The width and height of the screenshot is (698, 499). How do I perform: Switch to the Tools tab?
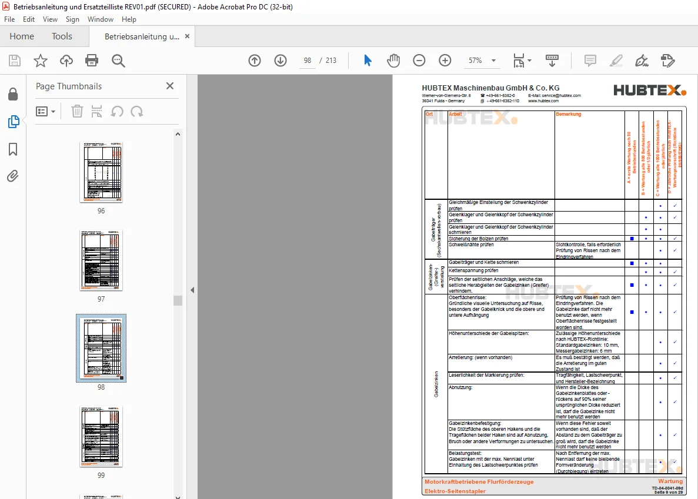pyautogui.click(x=62, y=36)
